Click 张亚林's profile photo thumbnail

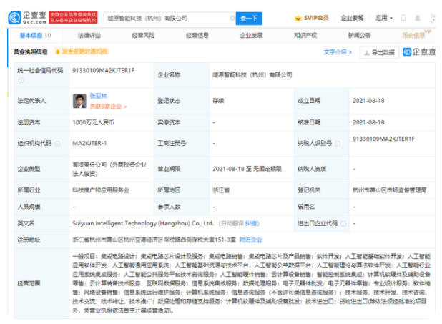pos(79,102)
